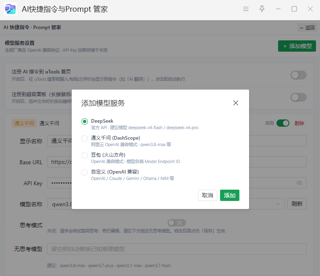Select 通义千问 (DashScope) radio option

pos(85,138)
